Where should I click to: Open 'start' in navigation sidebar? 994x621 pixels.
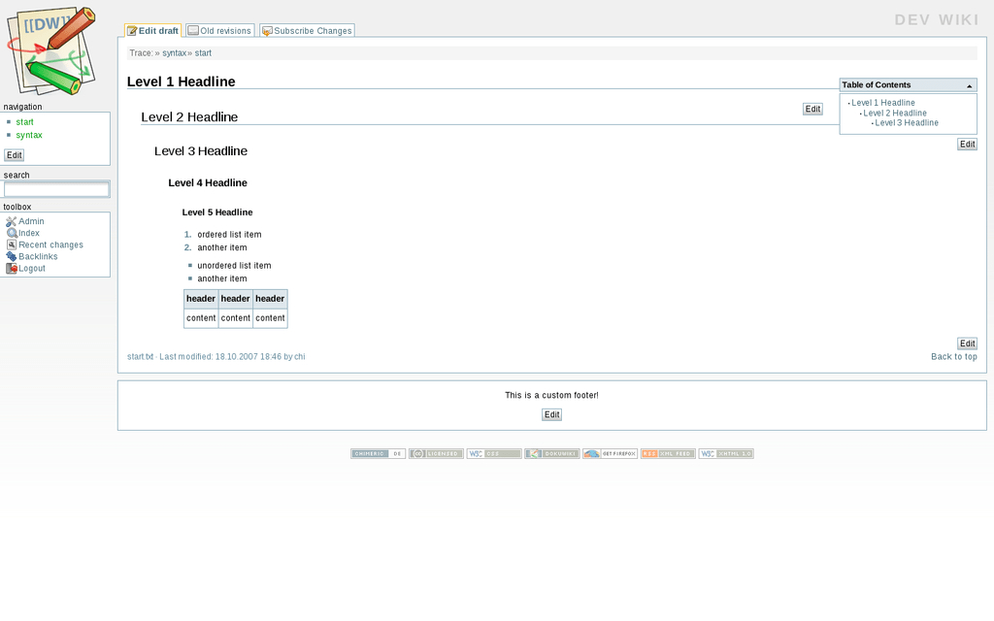[24, 121]
